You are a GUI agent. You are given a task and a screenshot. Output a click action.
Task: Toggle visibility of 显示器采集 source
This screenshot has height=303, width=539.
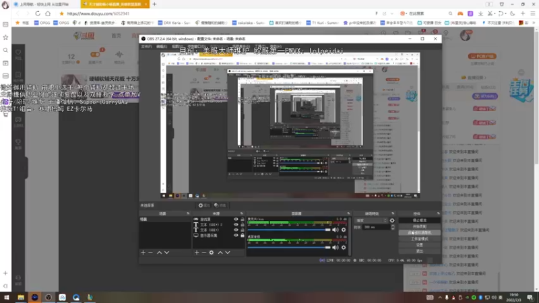pyautogui.click(x=236, y=235)
